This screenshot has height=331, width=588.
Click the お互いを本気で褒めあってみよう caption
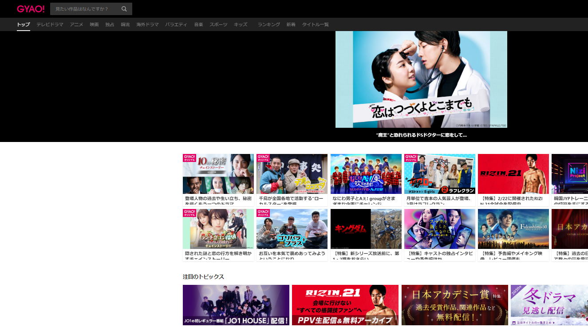coord(292,256)
